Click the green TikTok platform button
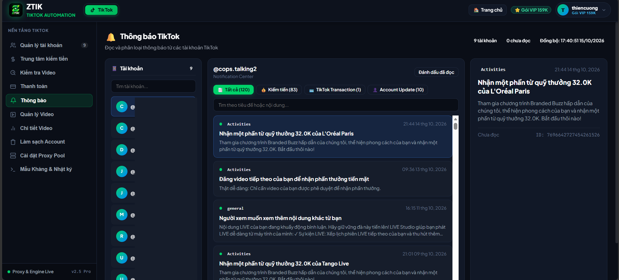 (101, 10)
